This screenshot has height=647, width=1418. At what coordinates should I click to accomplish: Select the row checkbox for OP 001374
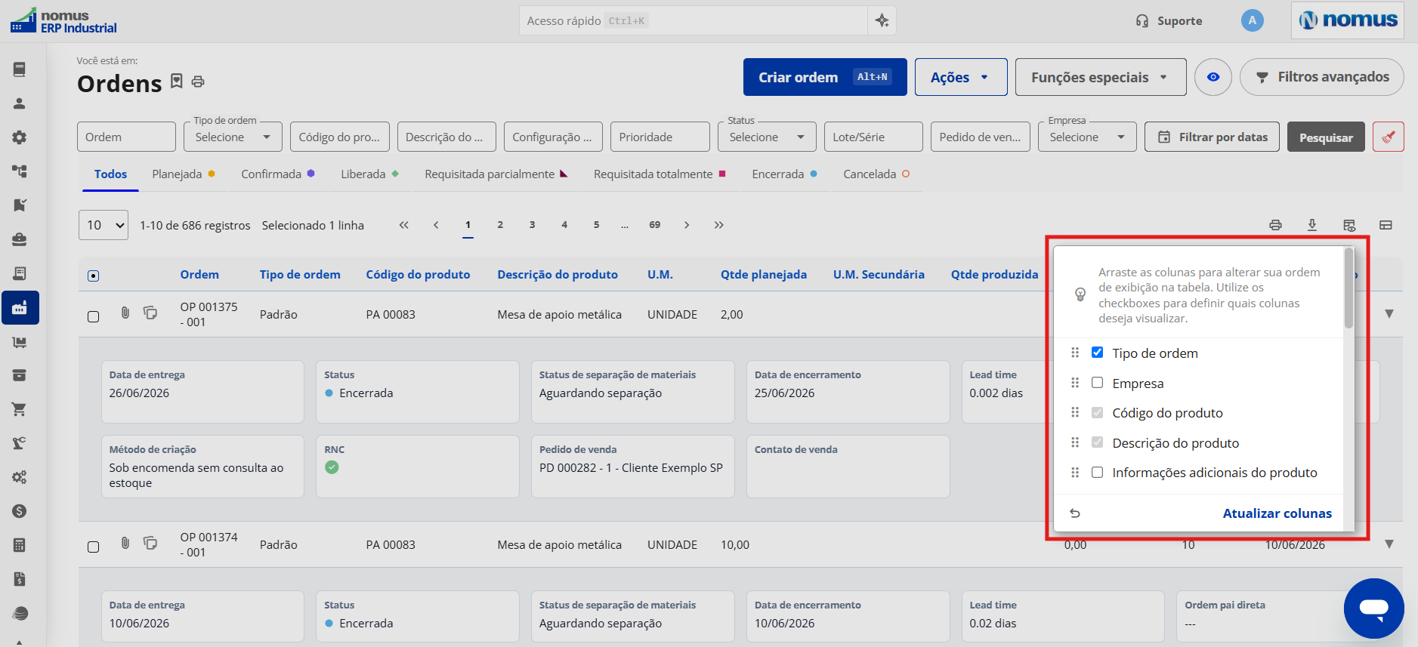pos(93,547)
